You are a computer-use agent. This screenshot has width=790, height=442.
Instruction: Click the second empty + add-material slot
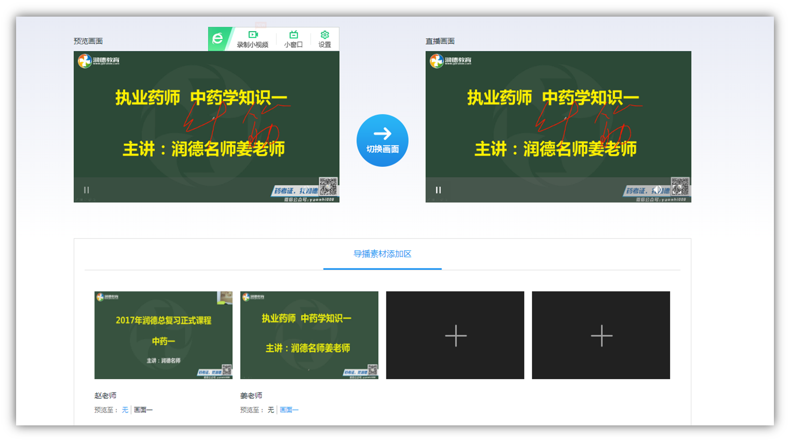point(601,335)
